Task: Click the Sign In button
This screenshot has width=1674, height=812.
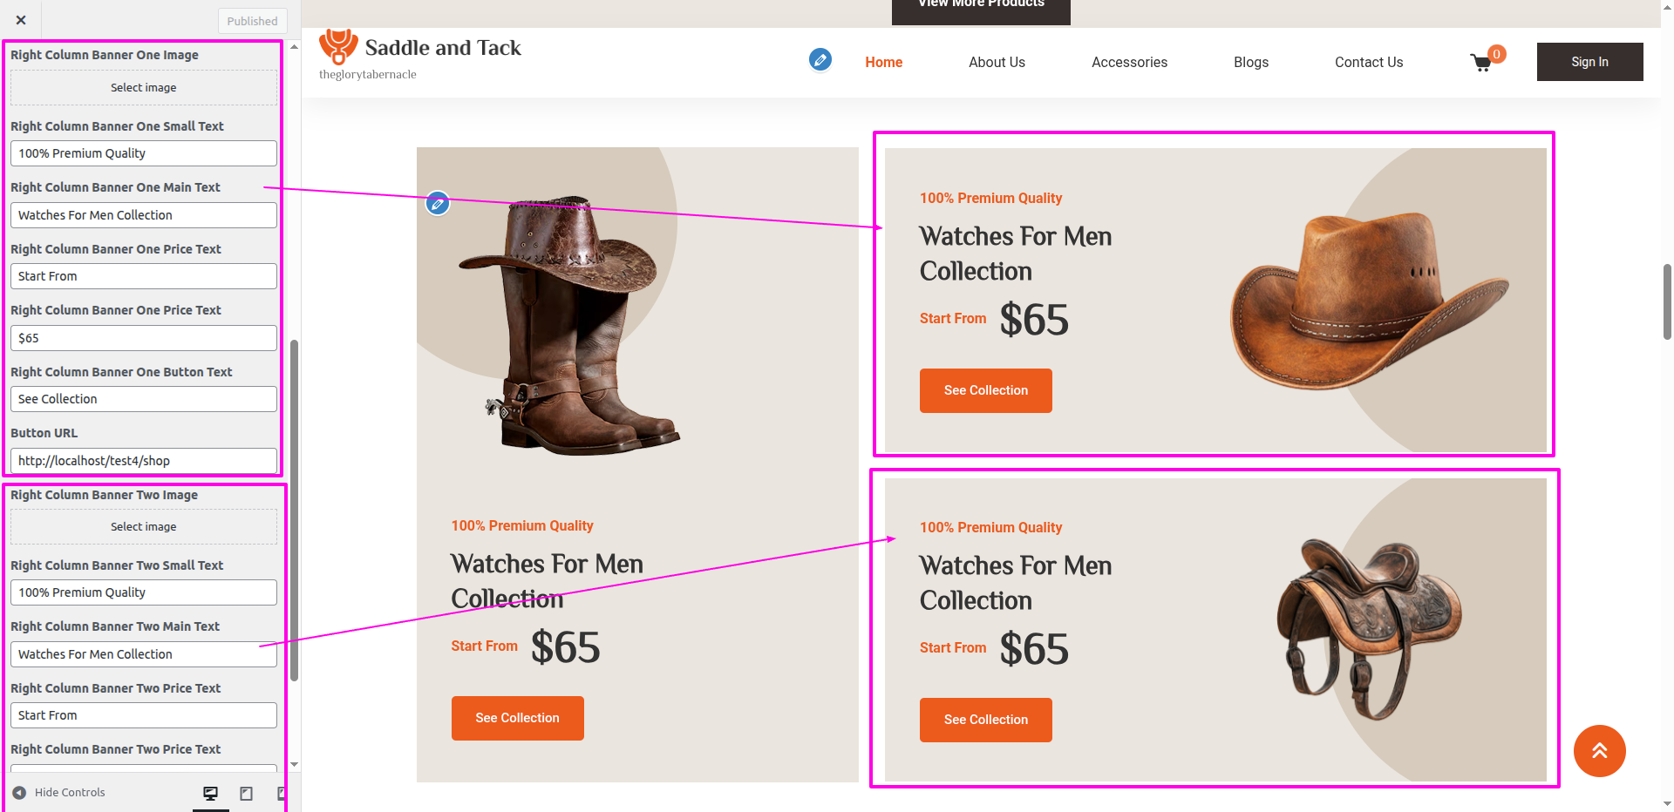Action: (x=1589, y=62)
